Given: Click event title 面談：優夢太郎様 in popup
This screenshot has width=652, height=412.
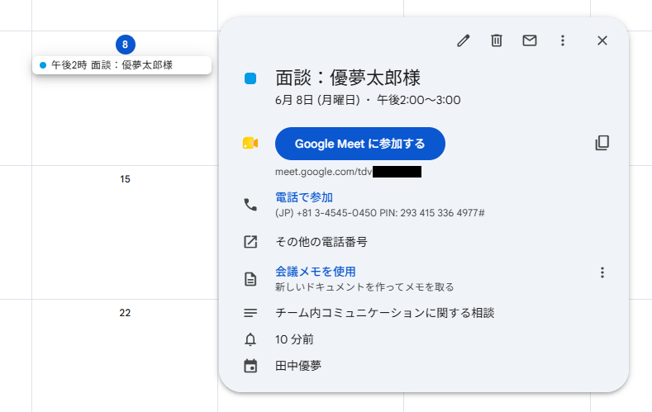Looking at the screenshot, I should 348,78.
